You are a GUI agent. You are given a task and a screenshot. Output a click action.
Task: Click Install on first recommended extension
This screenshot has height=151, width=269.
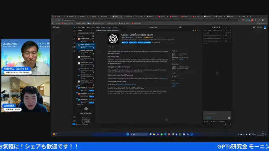tap(92, 91)
